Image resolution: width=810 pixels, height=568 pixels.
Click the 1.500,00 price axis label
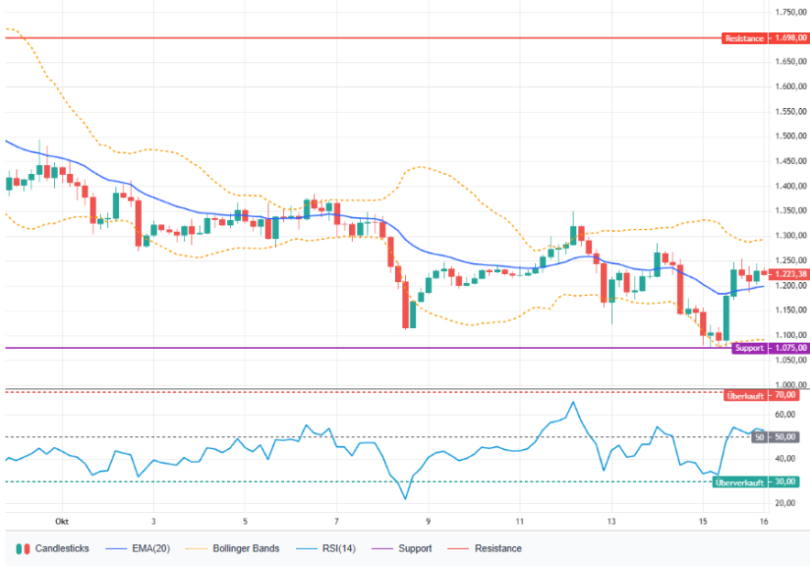pyautogui.click(x=791, y=137)
